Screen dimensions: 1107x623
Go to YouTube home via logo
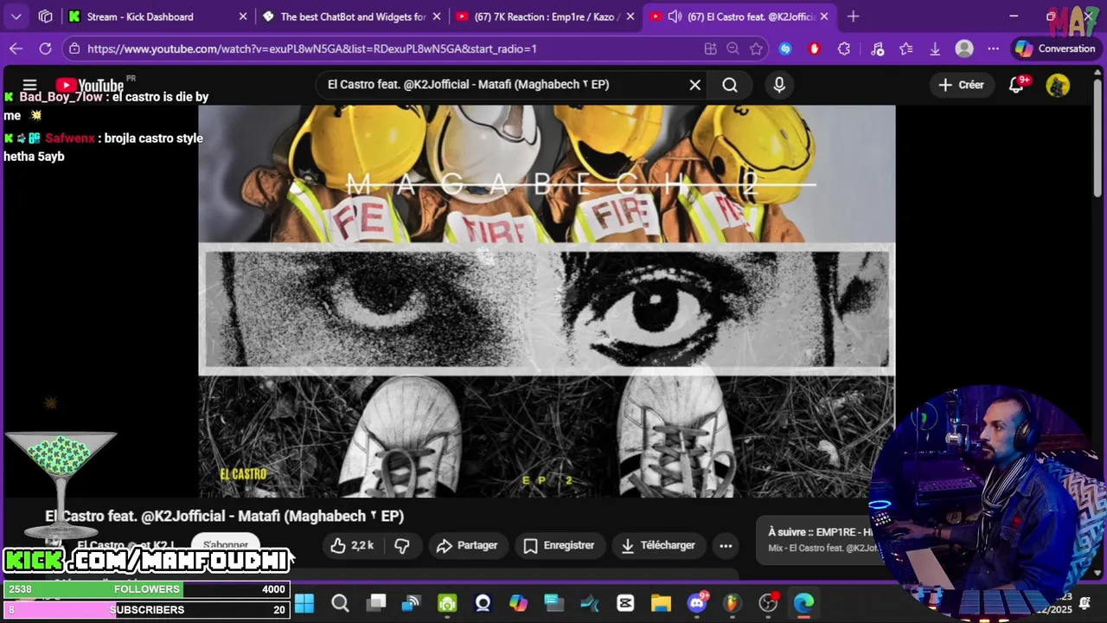coord(89,85)
